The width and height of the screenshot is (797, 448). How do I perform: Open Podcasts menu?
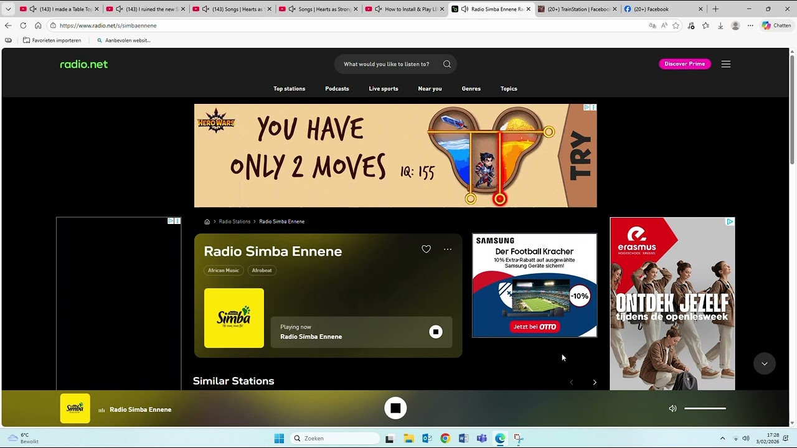coord(337,88)
